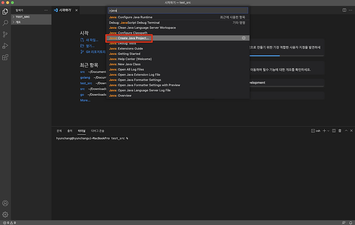The width and height of the screenshot is (355, 225).
Task: Run Java: Open All Log Files
Action: [x=178, y=69]
